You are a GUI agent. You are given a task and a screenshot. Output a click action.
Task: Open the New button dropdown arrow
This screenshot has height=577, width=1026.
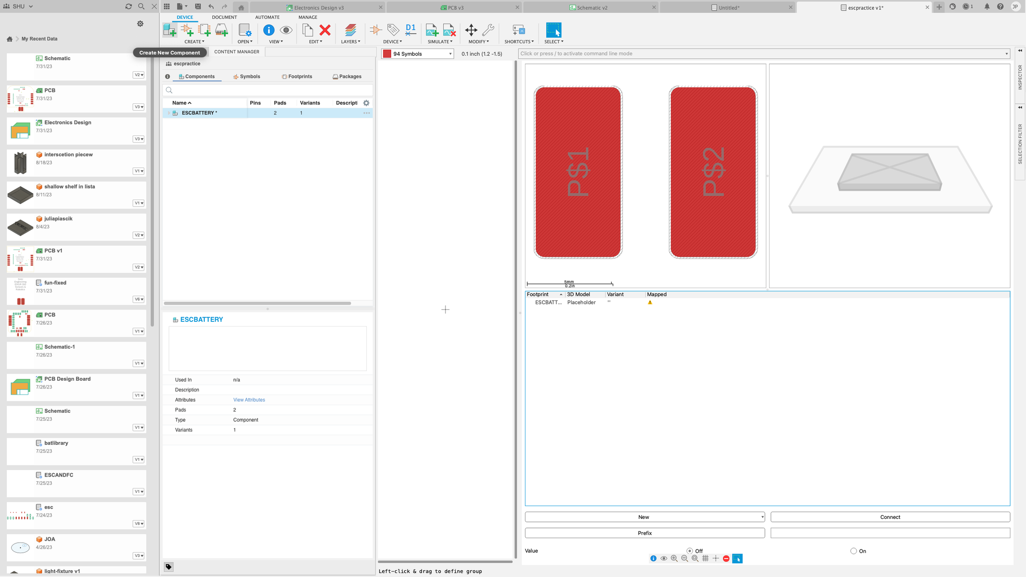tap(760, 517)
